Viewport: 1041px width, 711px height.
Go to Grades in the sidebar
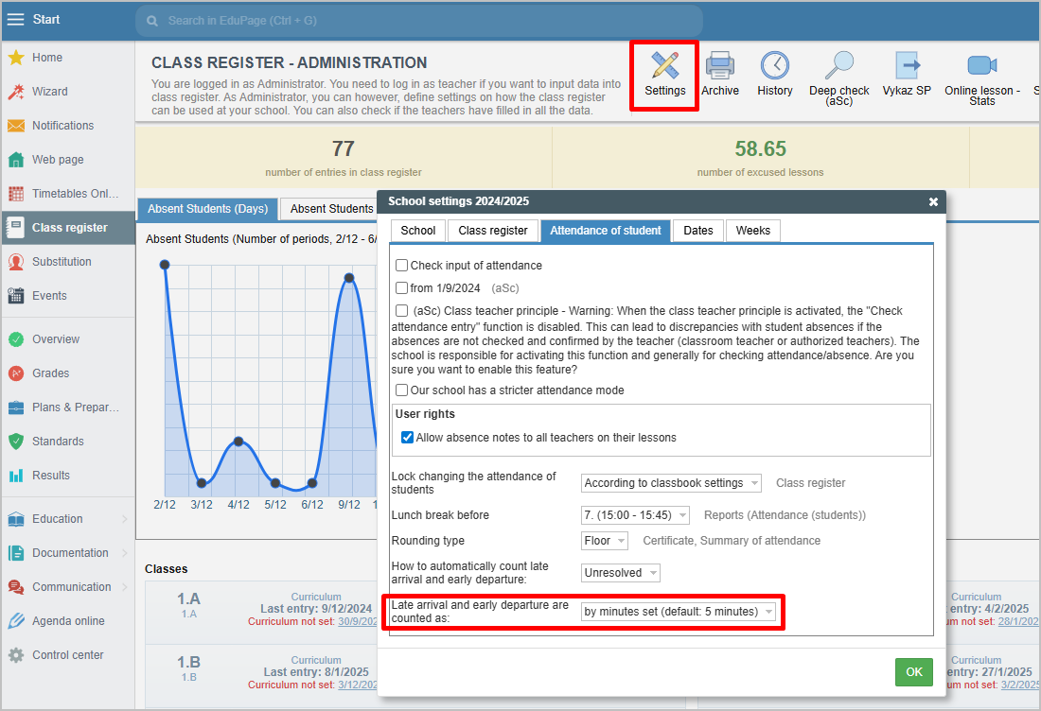tap(52, 373)
